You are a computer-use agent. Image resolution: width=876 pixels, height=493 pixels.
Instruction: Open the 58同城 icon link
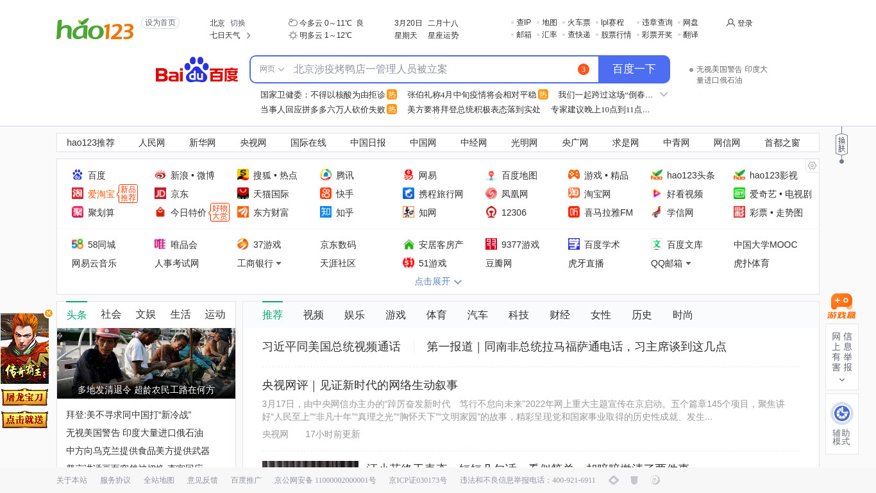coord(78,245)
